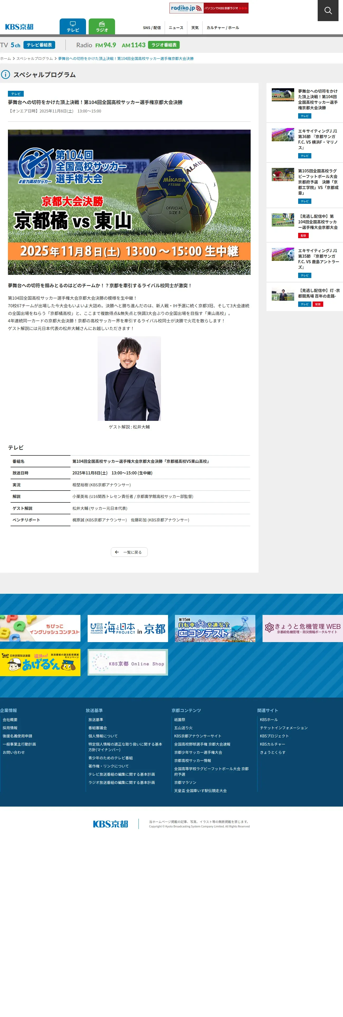Screen dimensions: 343x1017
Task: Open 五山送り火 footer link
Action: (x=184, y=728)
